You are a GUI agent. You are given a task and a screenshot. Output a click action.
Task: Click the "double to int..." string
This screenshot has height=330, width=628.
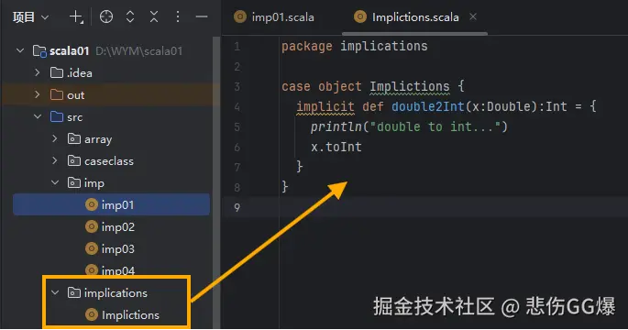(435, 126)
